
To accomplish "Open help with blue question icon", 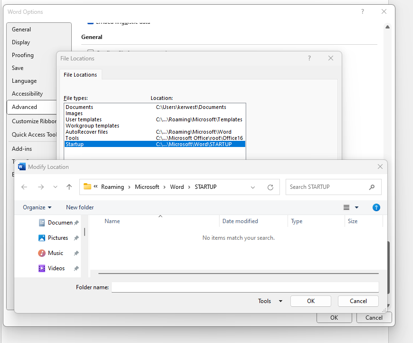I will pos(376,207).
